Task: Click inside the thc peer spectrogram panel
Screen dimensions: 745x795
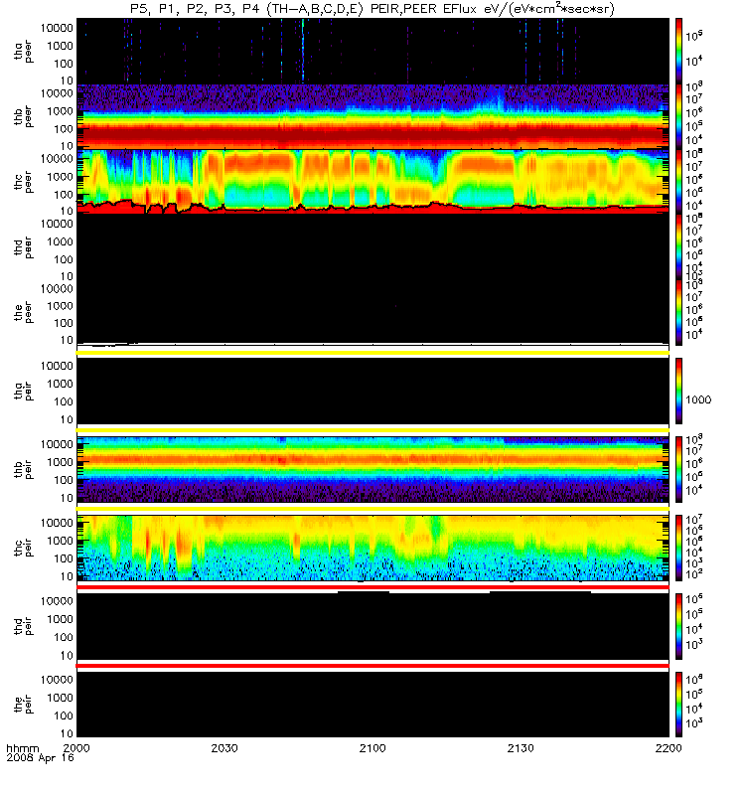Action: (x=372, y=181)
